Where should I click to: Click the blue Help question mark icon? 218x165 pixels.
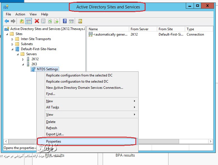coord(65,21)
